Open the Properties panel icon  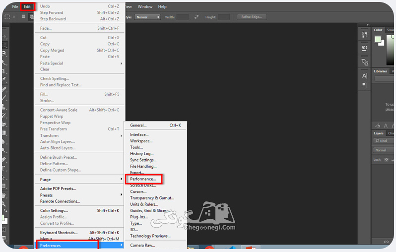point(364,48)
